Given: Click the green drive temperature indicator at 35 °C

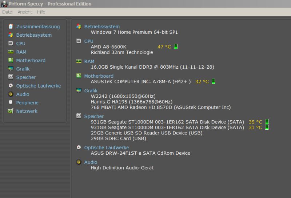Looking at the screenshot, I should pos(267,122).
